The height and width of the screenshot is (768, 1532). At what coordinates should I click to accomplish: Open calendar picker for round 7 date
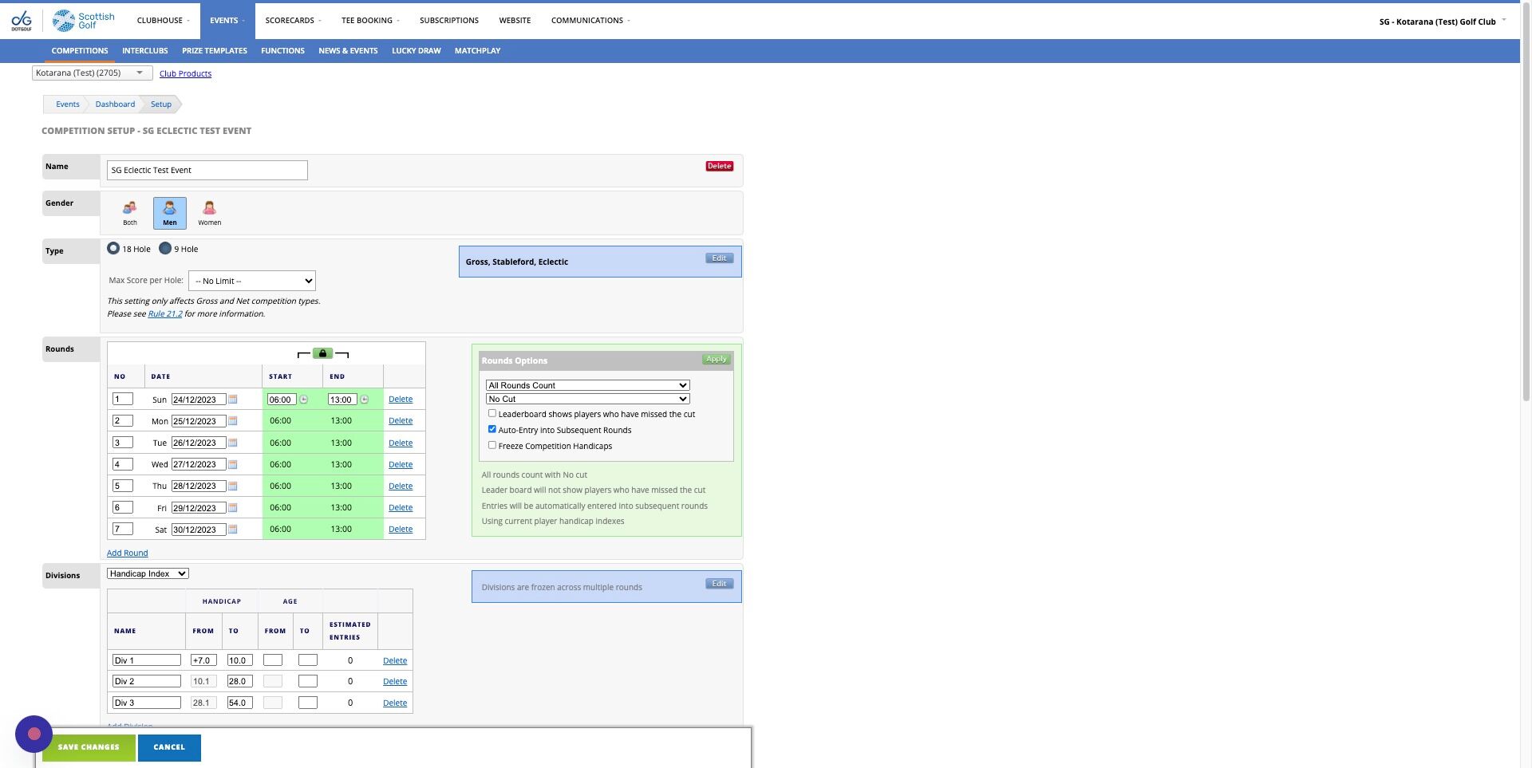233,530
